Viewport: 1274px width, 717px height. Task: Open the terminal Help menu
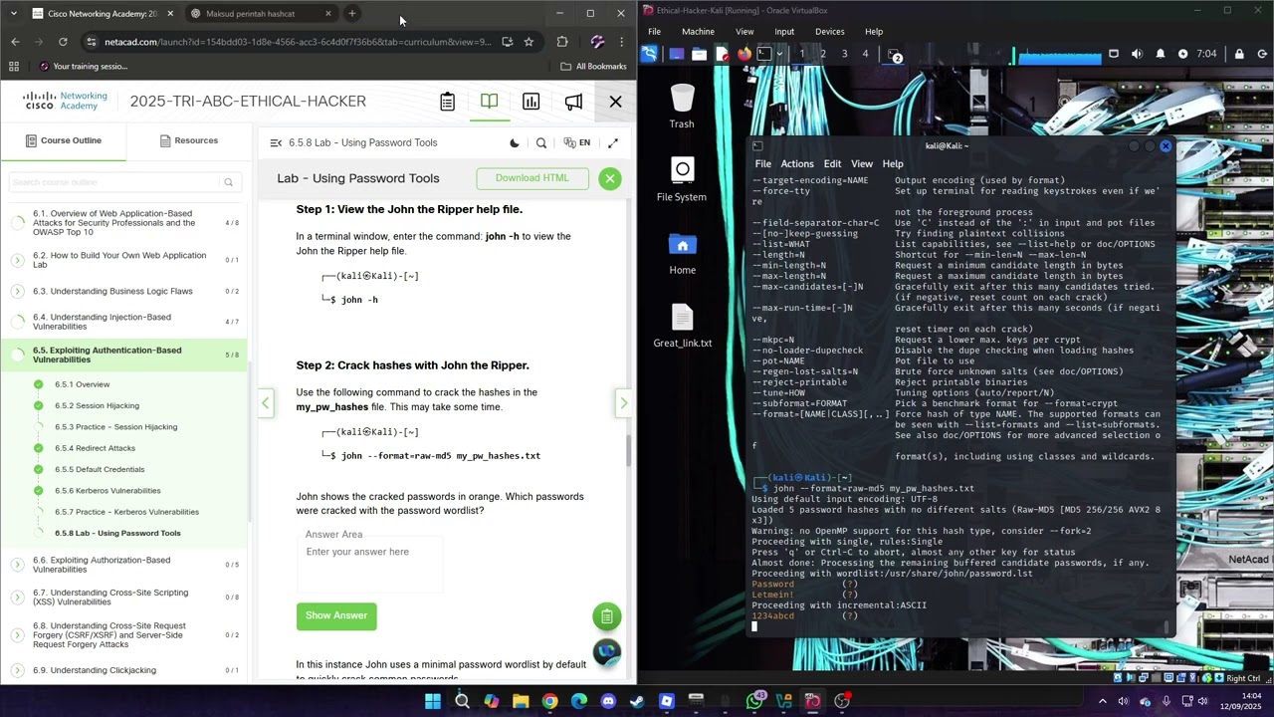(893, 164)
